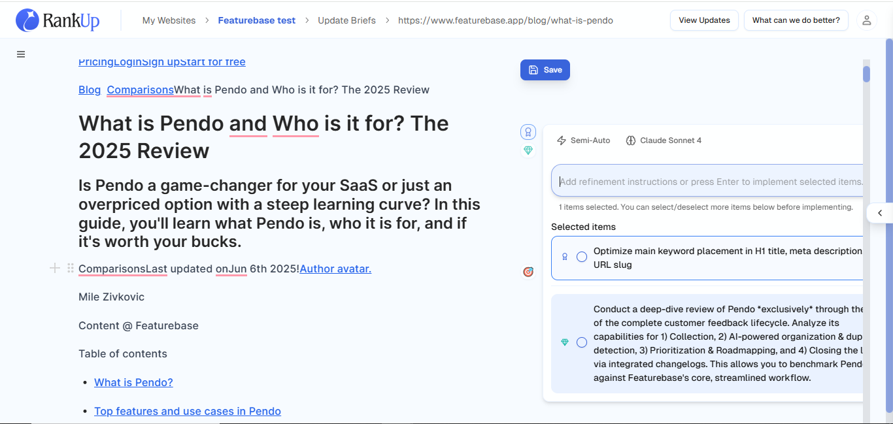Image resolution: width=893 pixels, height=424 pixels.
Task: Click the green diamond icon below the badge
Action: click(x=528, y=150)
